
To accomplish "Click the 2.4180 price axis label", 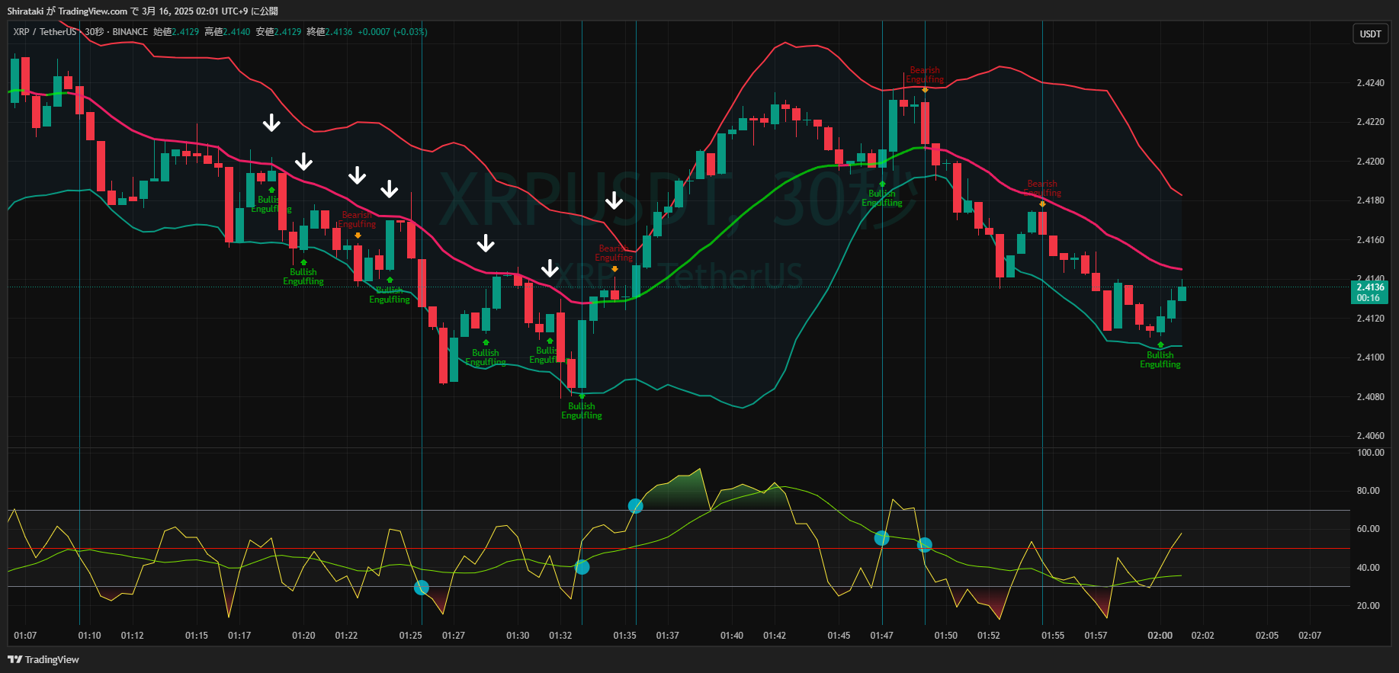I will click(x=1370, y=200).
